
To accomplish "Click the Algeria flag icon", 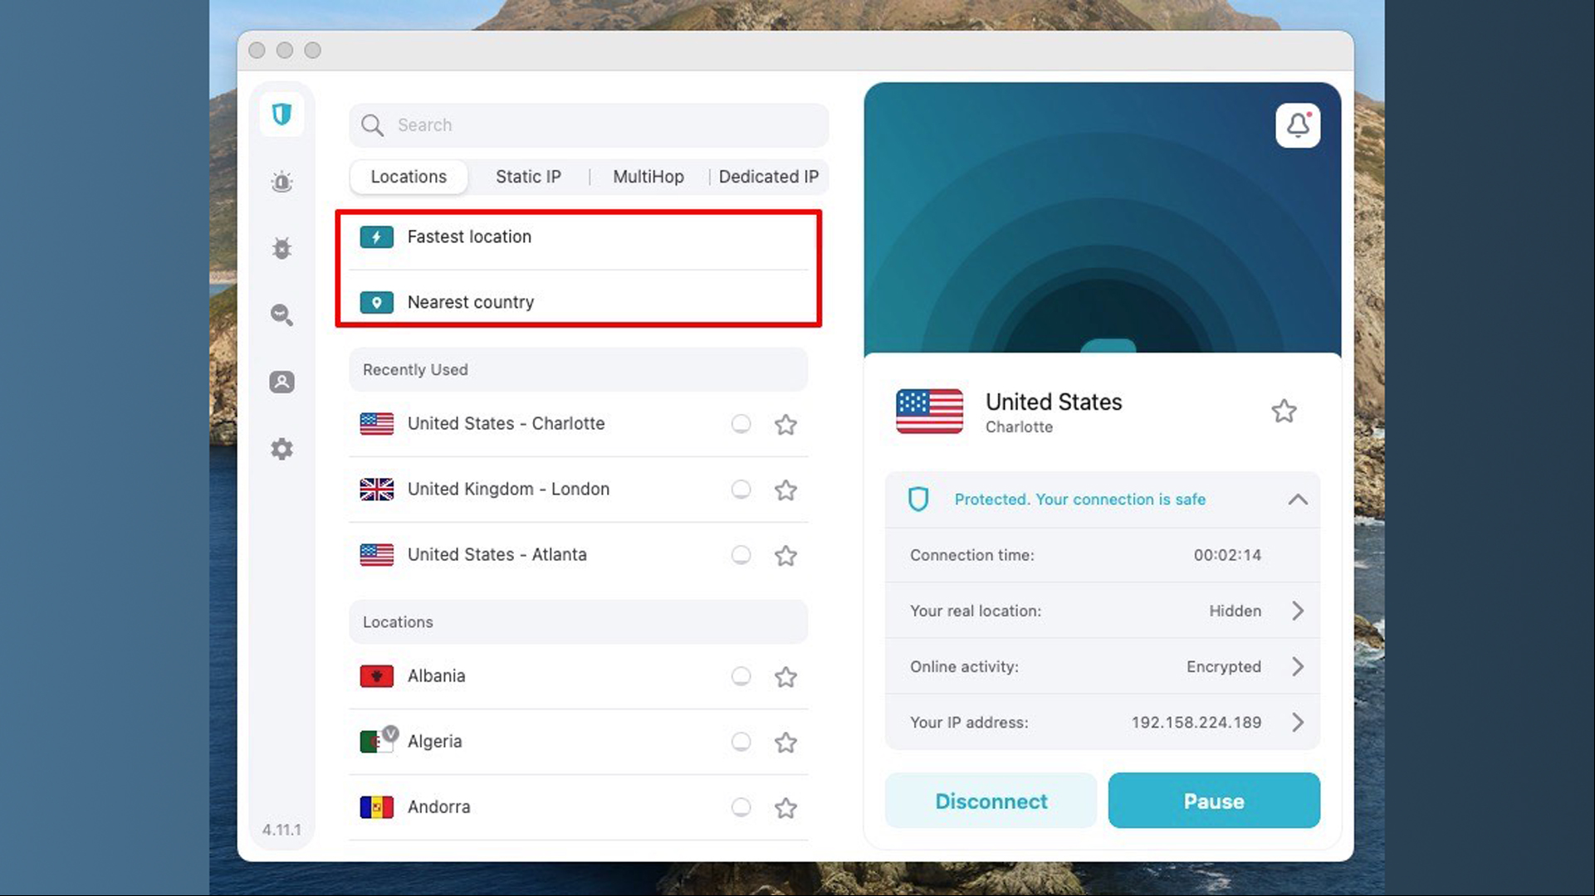I will tap(376, 741).
